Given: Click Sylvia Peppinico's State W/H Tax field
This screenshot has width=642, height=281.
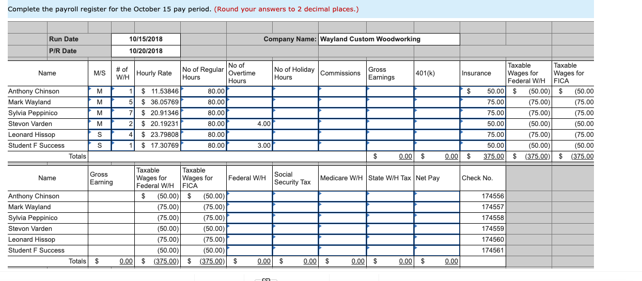Looking at the screenshot, I should click(x=389, y=218).
